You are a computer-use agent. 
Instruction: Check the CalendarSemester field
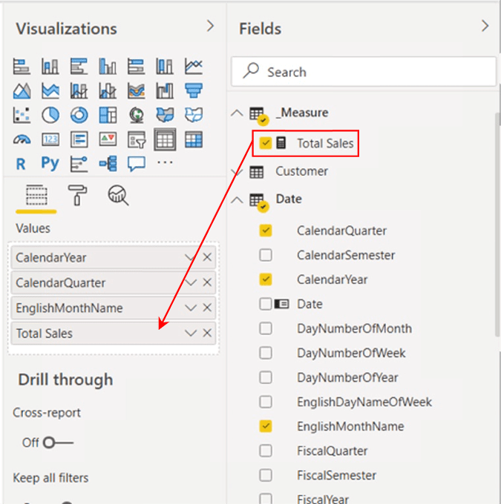pos(266,255)
